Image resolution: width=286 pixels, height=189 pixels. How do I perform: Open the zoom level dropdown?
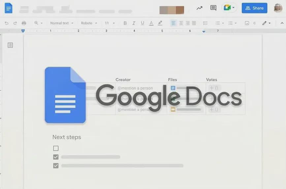point(38,23)
